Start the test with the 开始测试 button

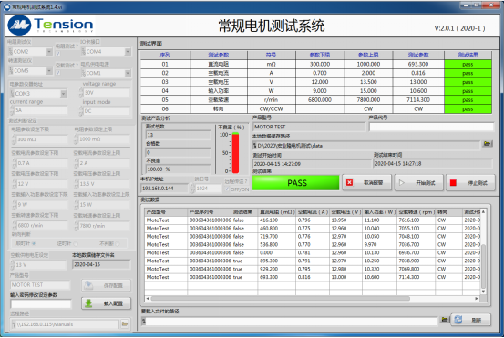pos(419,183)
